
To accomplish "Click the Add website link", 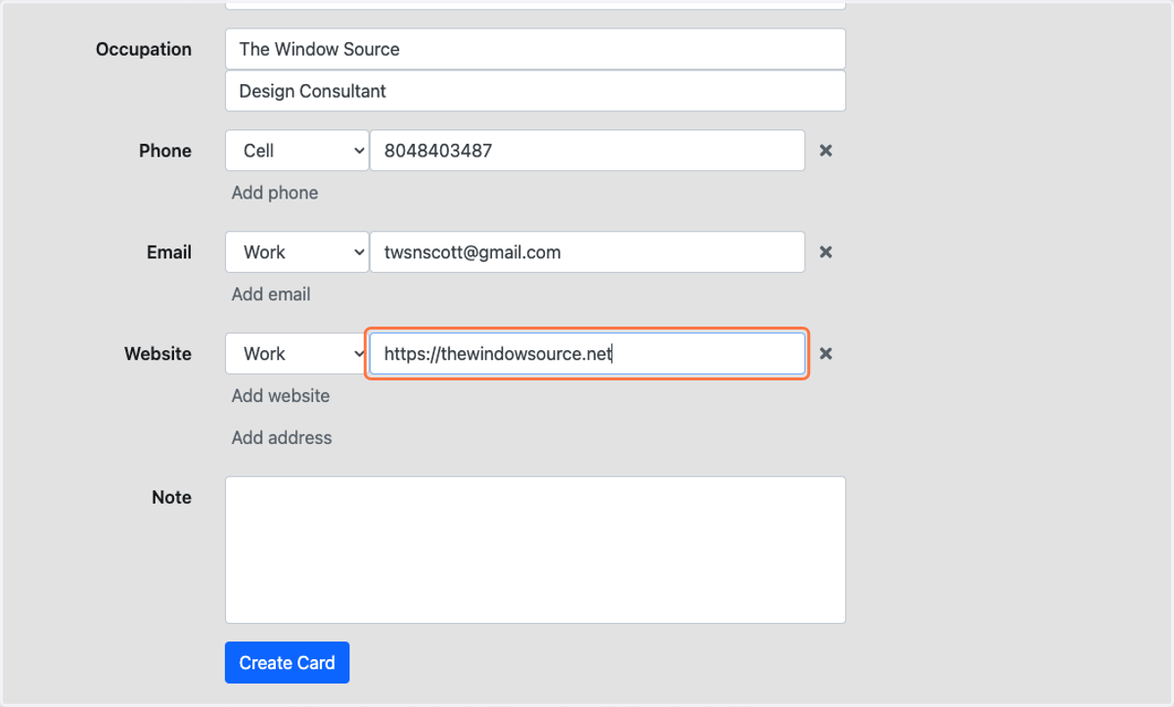I will click(x=281, y=396).
